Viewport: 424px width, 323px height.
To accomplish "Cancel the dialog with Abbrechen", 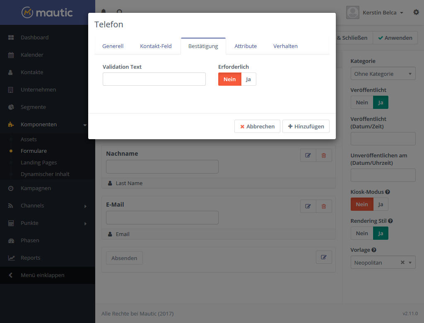I will pos(257,126).
